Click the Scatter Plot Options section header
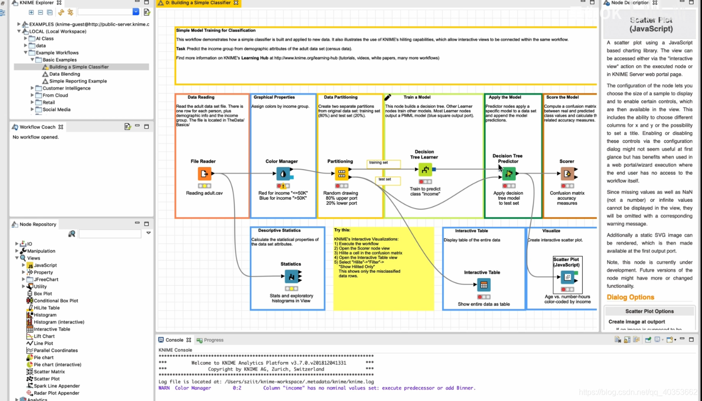 point(649,311)
